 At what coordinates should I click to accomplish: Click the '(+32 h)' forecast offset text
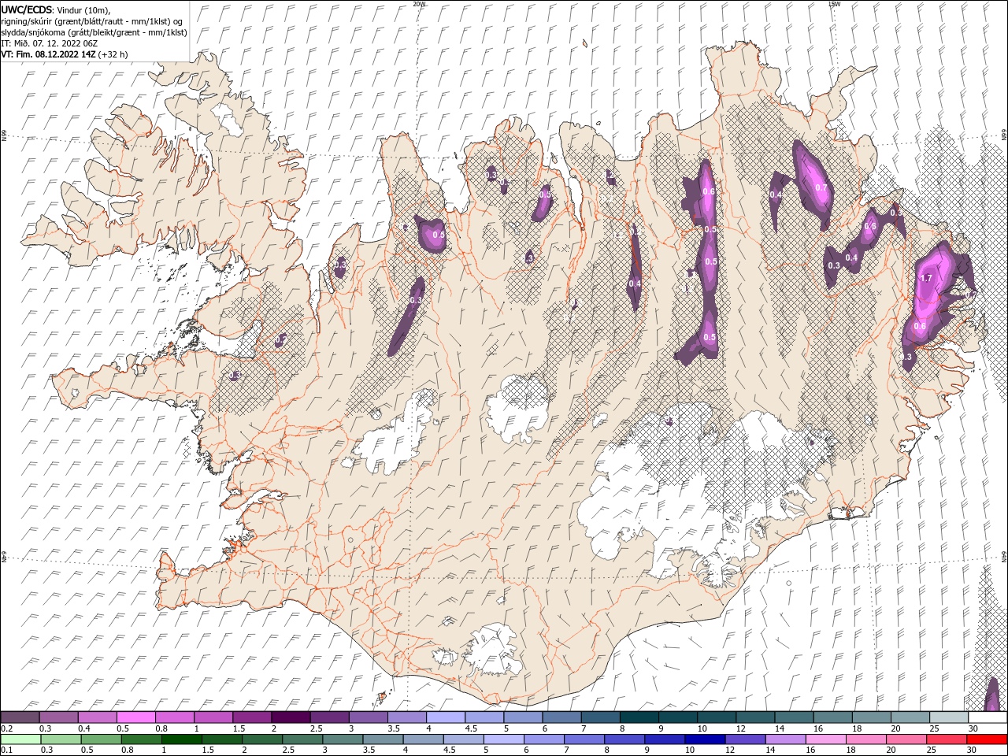113,54
